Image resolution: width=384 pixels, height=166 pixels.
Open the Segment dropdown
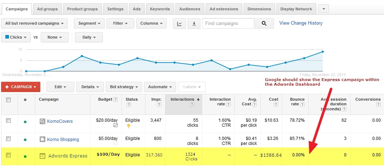click(89, 24)
